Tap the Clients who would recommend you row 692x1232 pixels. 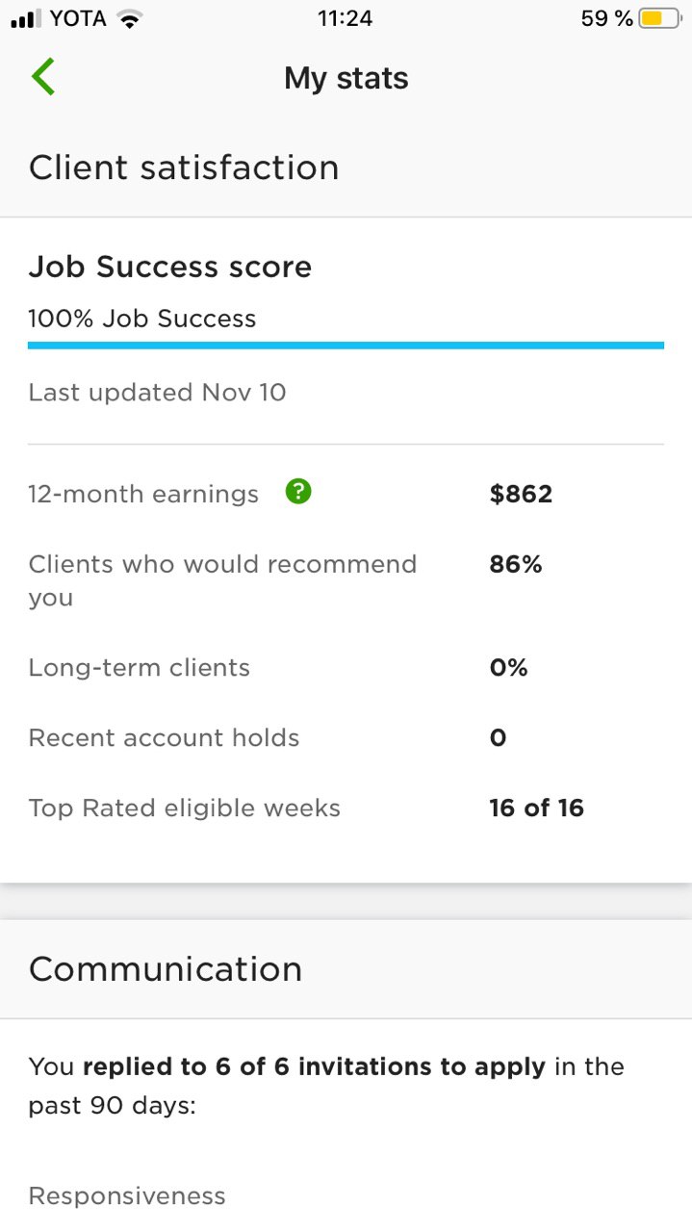click(346, 580)
